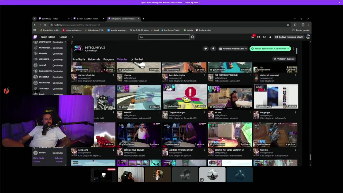This screenshot has width=343, height=193.
Task: Open Adobe Acrobat bookmark
Action: (203, 30)
